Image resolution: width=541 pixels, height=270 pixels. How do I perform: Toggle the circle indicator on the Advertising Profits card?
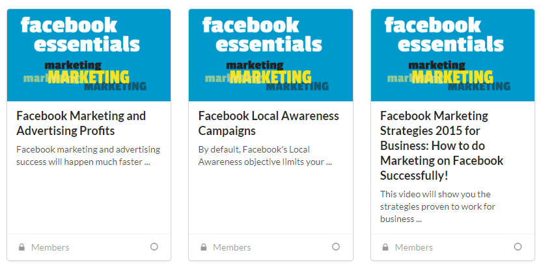(x=154, y=247)
